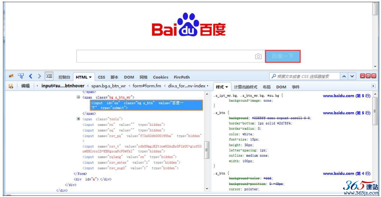Switch to the main DOM tab
This screenshot has height=197, width=381.
coord(129,77)
